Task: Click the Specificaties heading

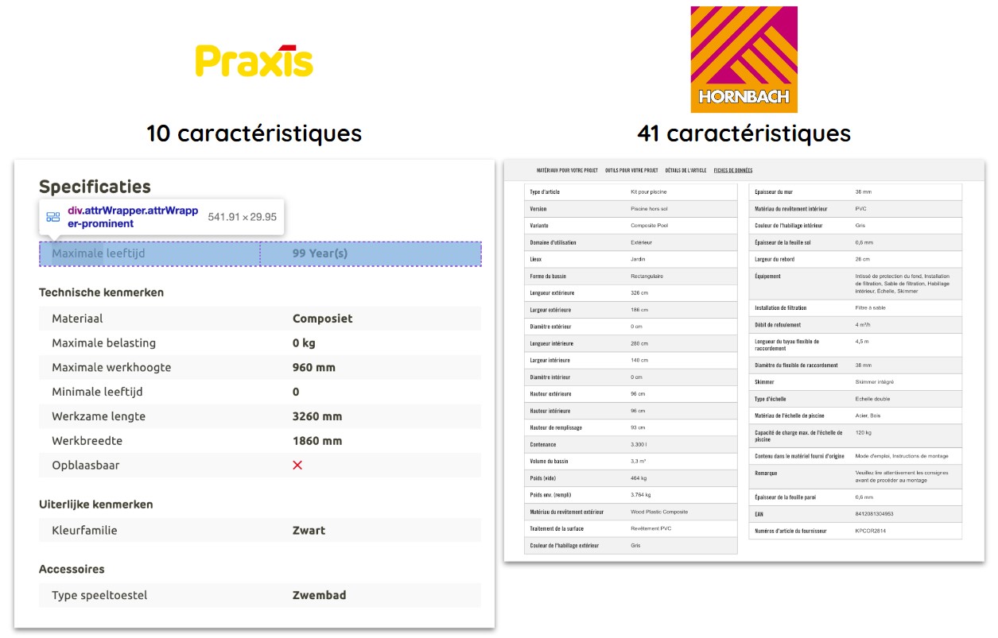Action: tap(95, 187)
